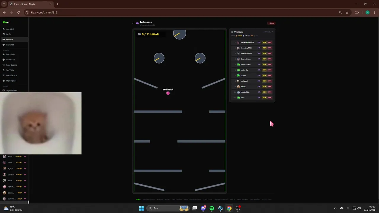The width and height of the screenshot is (379, 213).
Task: Open the Windows Start button
Action: tap(141, 208)
